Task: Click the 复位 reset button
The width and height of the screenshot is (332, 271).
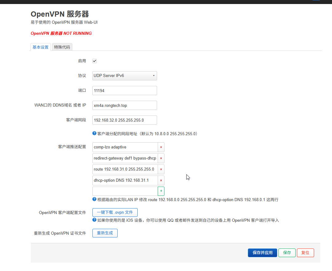Action: point(305,253)
